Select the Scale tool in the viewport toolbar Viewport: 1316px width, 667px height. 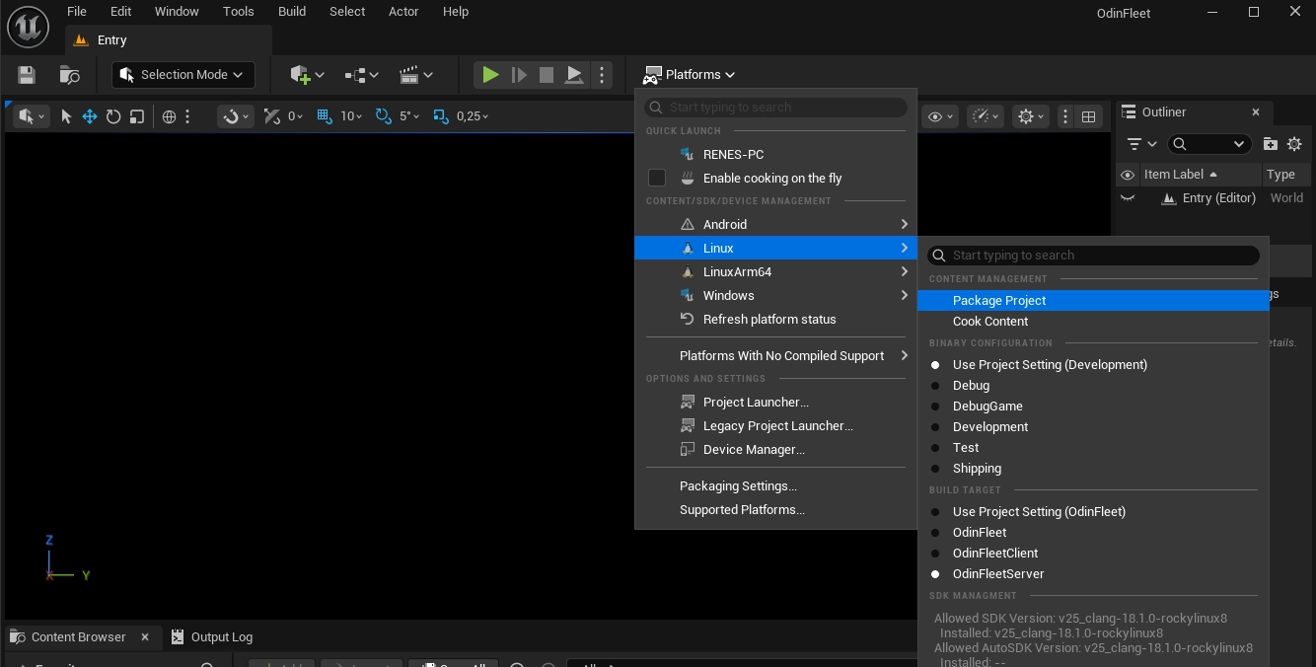coord(137,115)
